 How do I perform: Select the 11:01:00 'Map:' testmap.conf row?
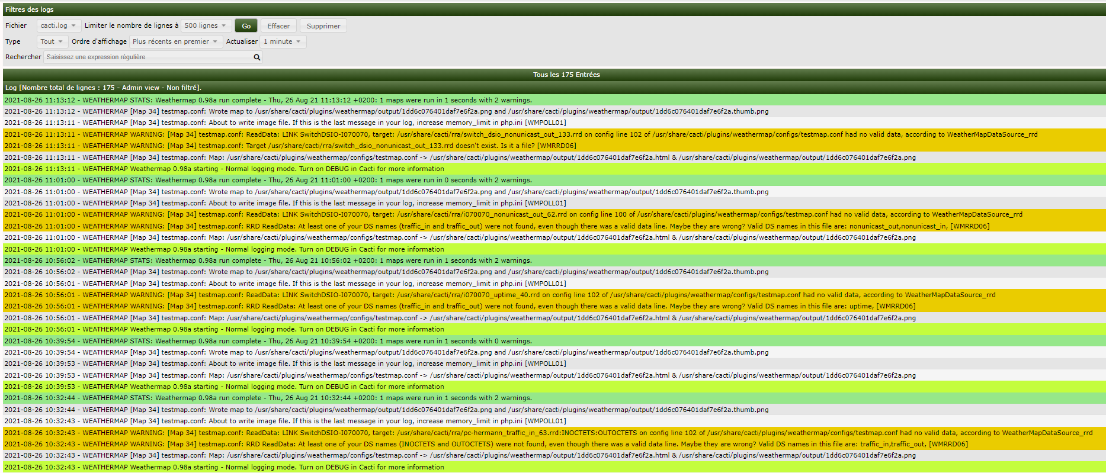[x=554, y=237]
